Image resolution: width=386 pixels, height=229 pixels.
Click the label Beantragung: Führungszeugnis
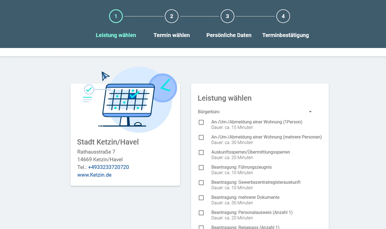[242, 167]
